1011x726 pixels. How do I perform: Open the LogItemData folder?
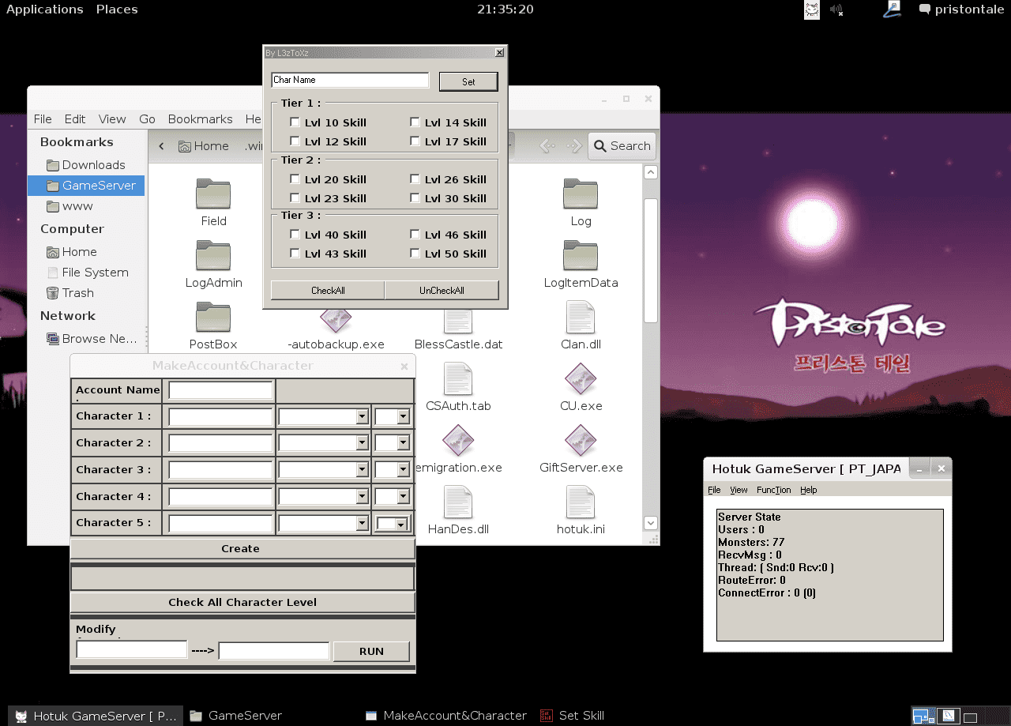pos(581,256)
